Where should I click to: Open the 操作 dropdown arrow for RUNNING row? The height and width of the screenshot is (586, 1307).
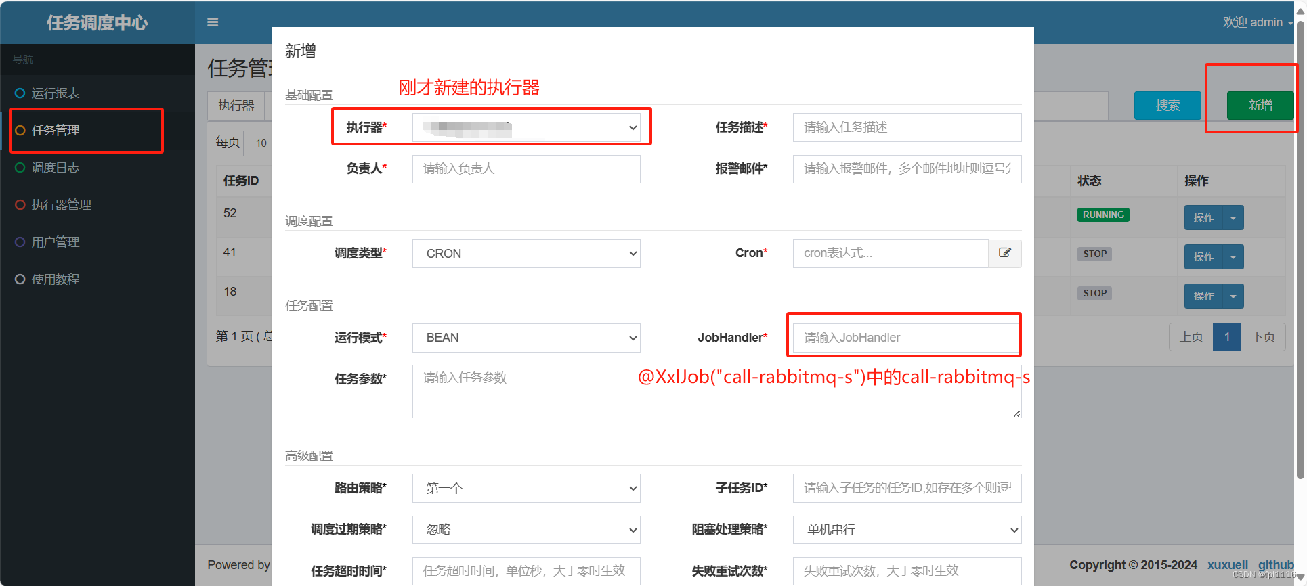pyautogui.click(x=1233, y=218)
